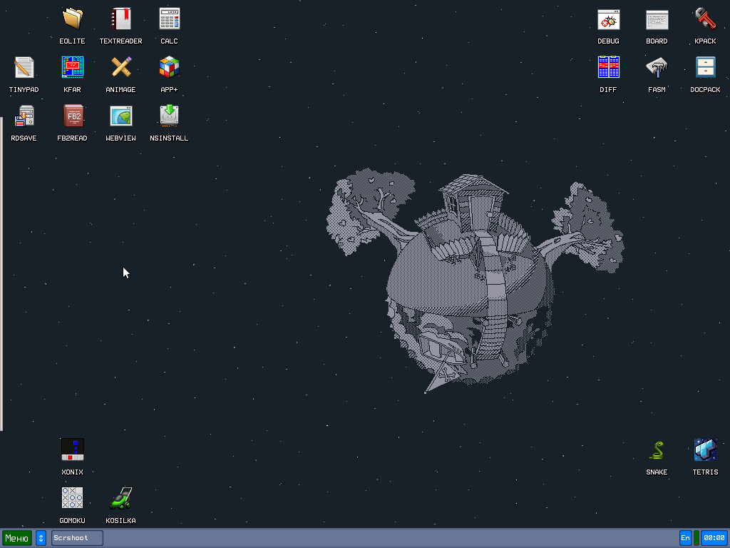Launch the TEXTREADER desktop icon
Screen dimensions: 730x548
[x=120, y=19]
